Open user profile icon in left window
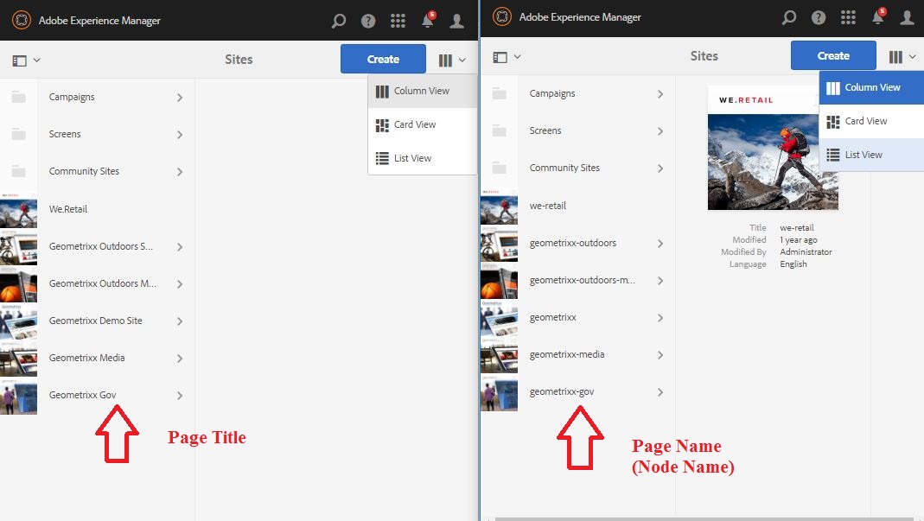The width and height of the screenshot is (924, 521). [456, 22]
